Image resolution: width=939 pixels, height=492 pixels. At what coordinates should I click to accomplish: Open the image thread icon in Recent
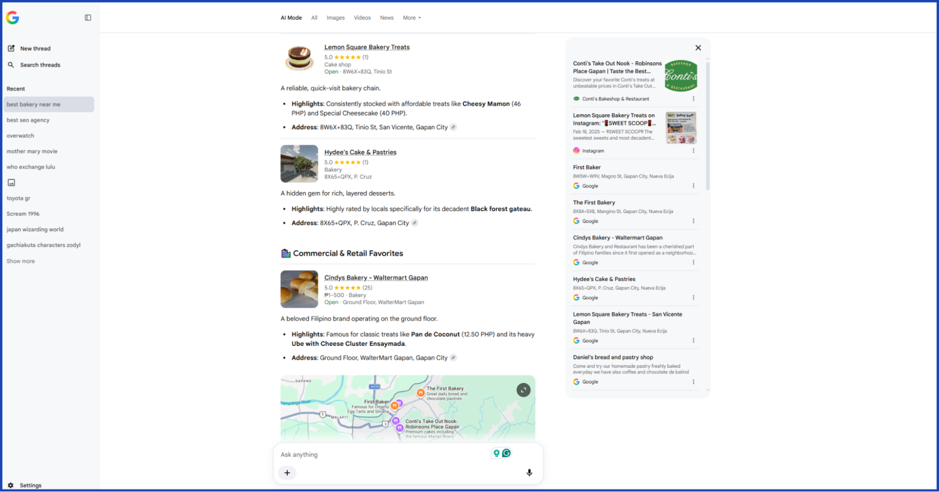tap(11, 182)
